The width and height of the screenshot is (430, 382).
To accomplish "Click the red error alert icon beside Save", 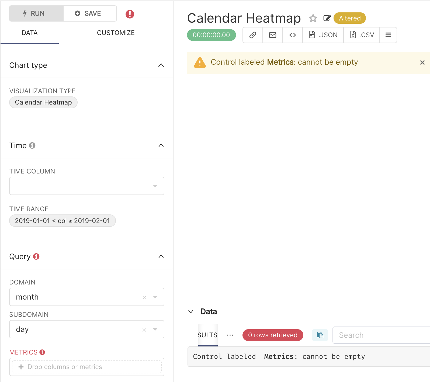I will (x=130, y=14).
